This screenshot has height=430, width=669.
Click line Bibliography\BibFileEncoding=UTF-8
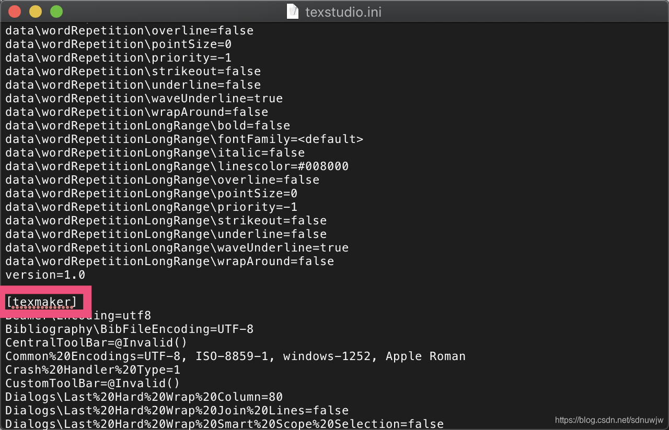coord(129,329)
